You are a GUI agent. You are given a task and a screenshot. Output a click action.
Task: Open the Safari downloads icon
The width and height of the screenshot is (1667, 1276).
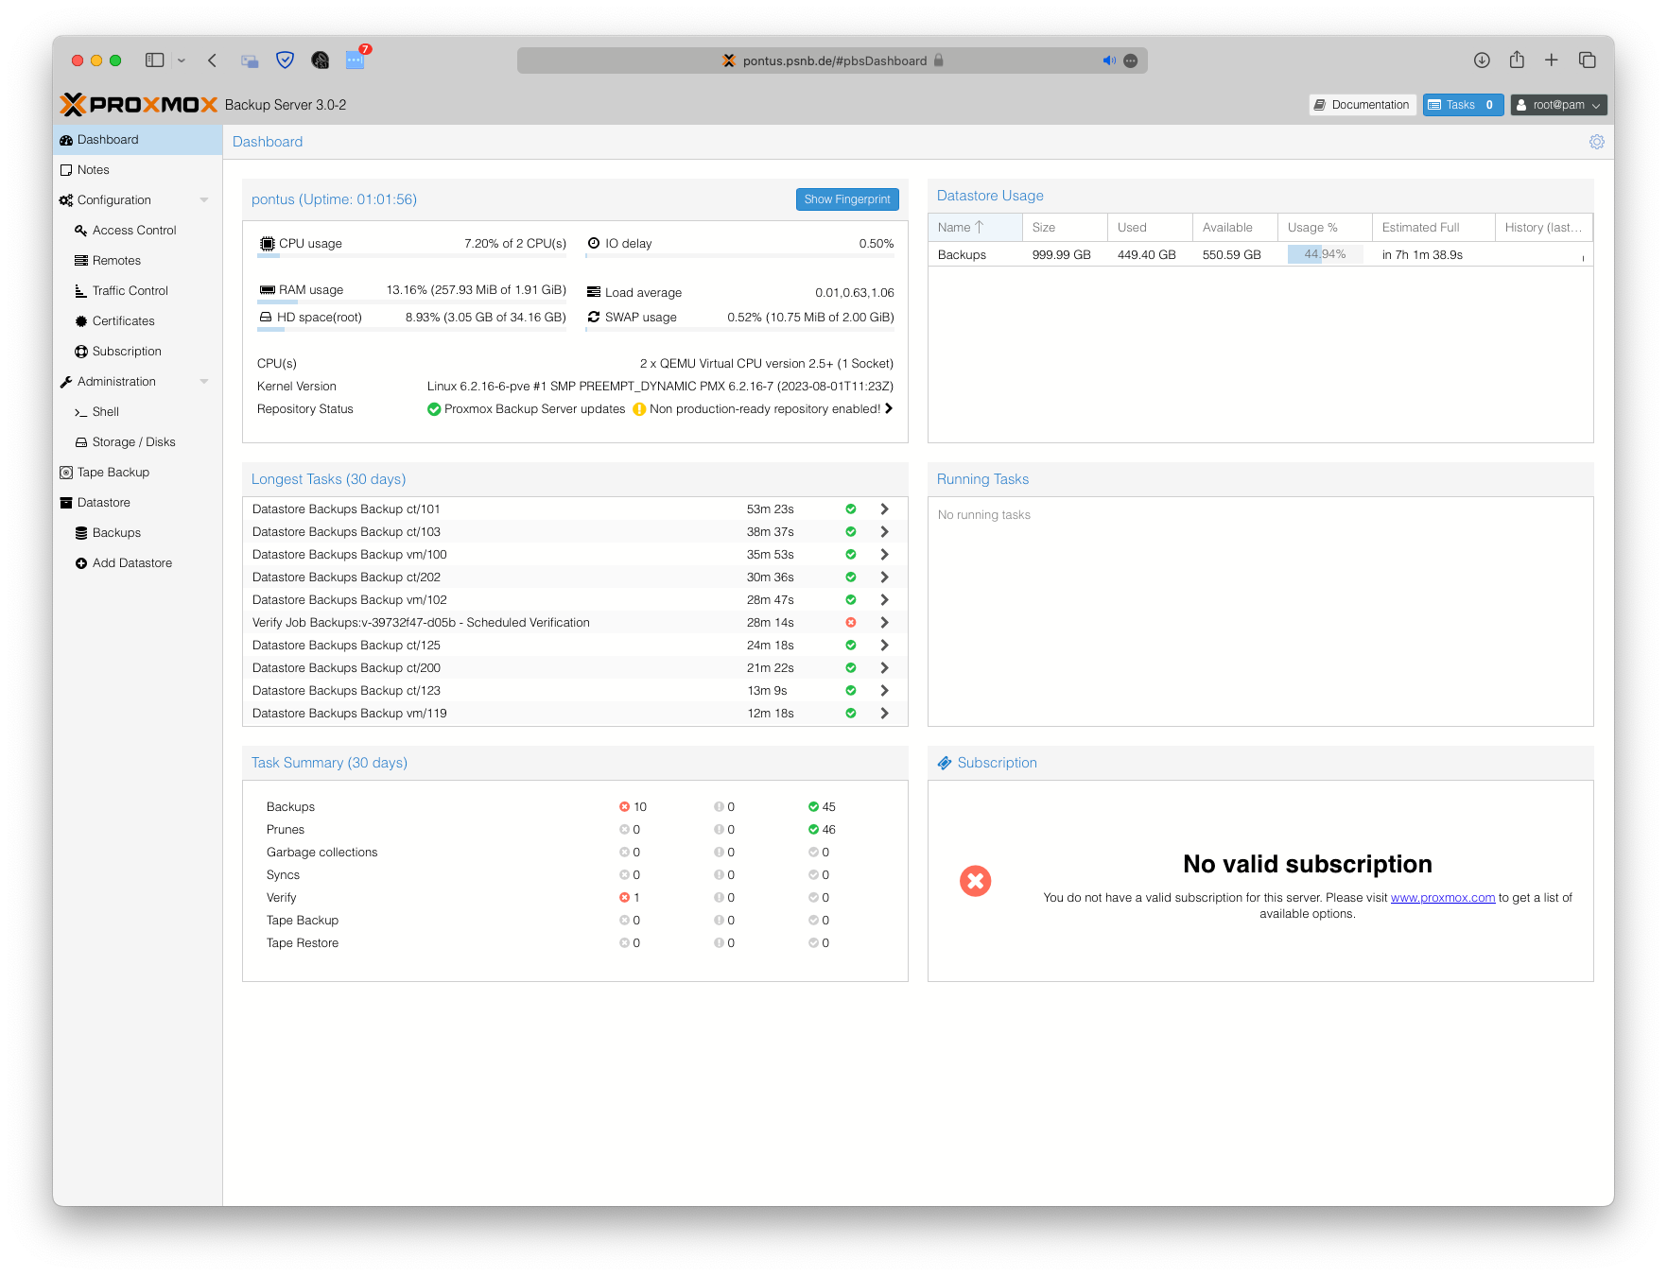click(x=1482, y=60)
